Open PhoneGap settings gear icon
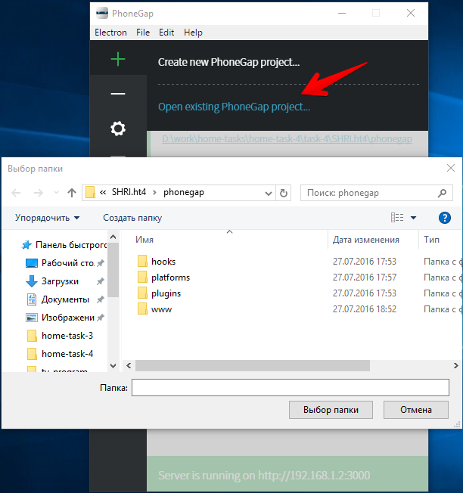463x493 pixels. [118, 129]
